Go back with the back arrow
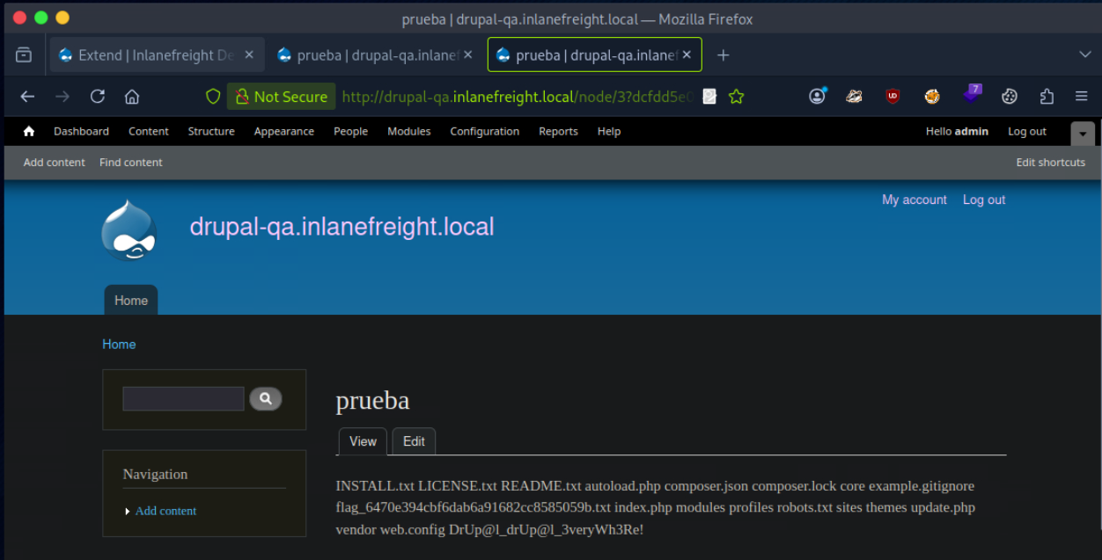This screenshot has height=560, width=1102. [27, 97]
